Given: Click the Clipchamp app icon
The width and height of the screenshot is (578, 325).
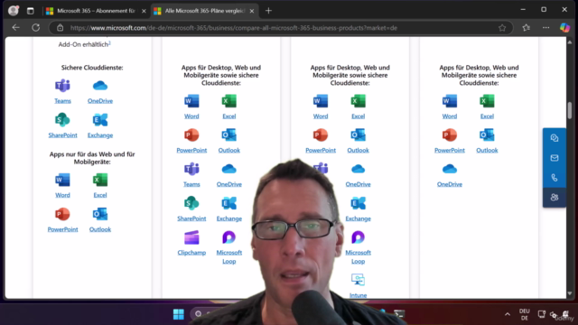Looking at the screenshot, I should tap(191, 237).
